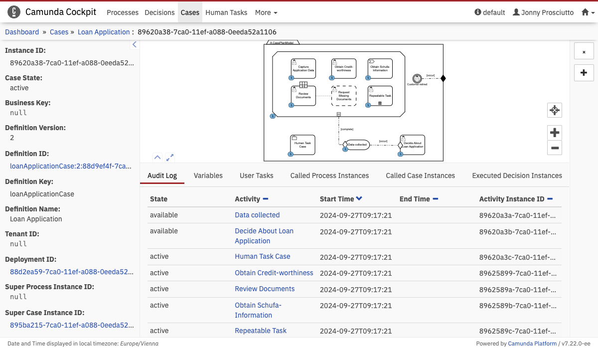Collapse the diagram view with up chevron
The width and height of the screenshot is (598, 349).
[x=157, y=157]
